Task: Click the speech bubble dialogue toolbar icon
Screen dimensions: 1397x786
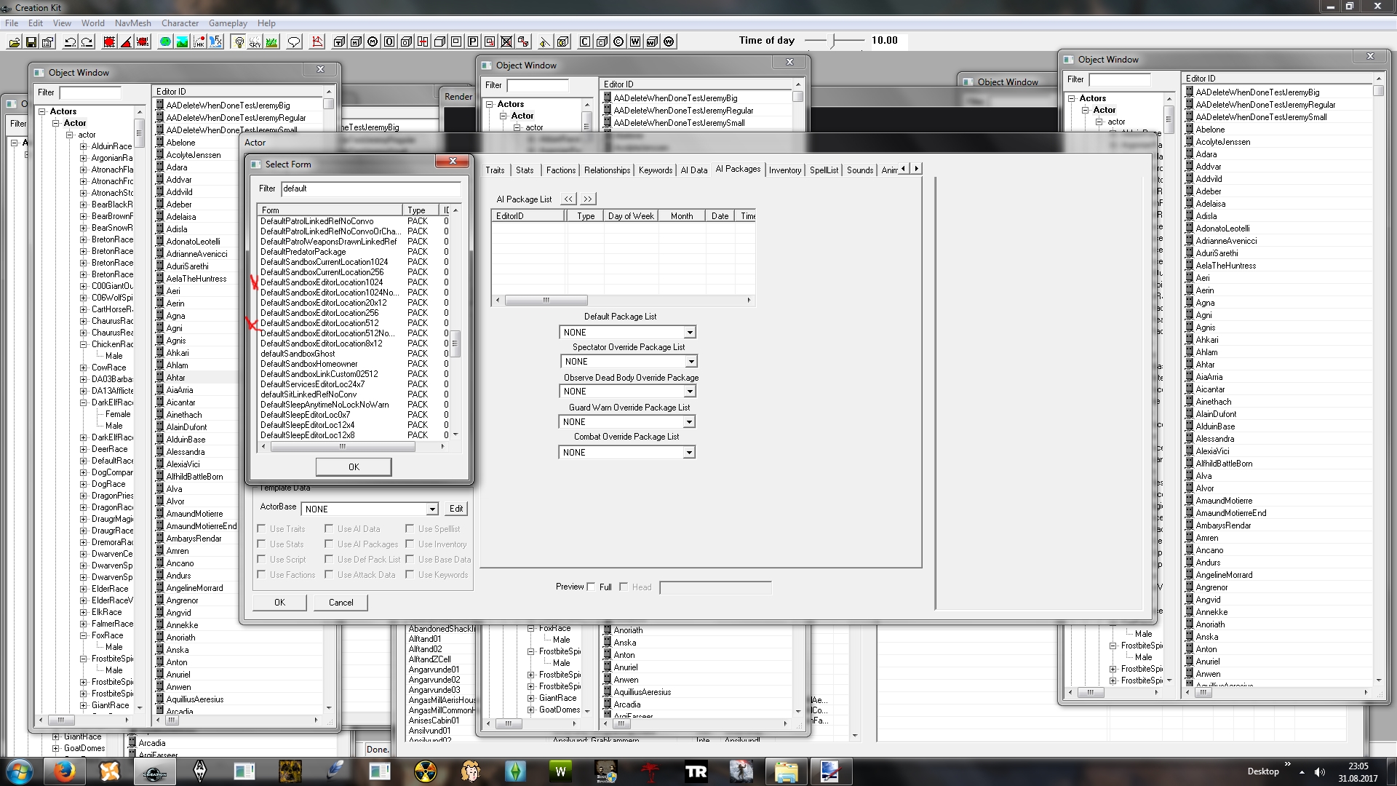Action: point(294,42)
